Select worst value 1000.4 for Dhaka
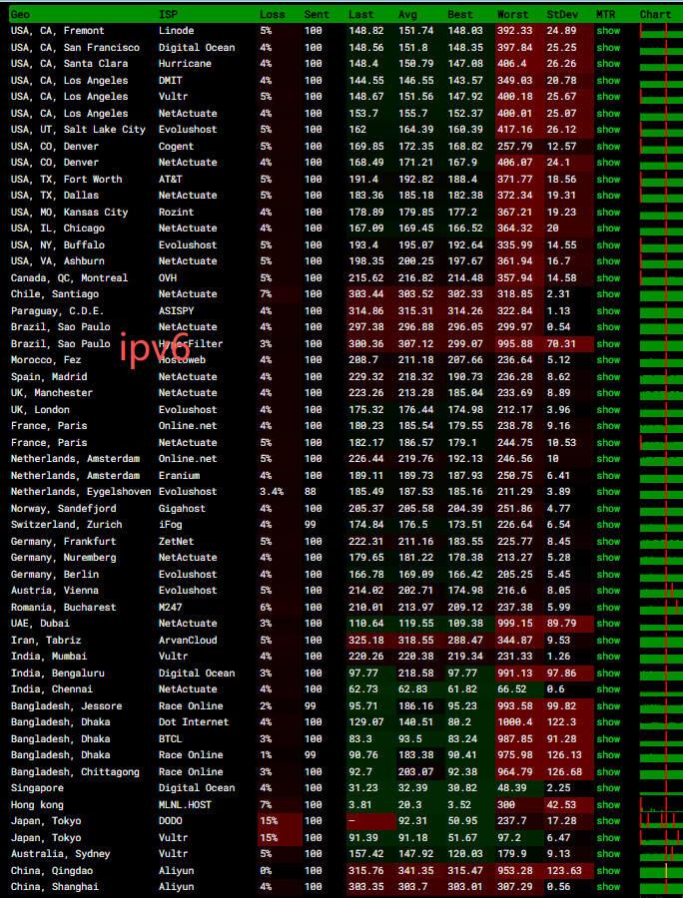 (x=519, y=722)
